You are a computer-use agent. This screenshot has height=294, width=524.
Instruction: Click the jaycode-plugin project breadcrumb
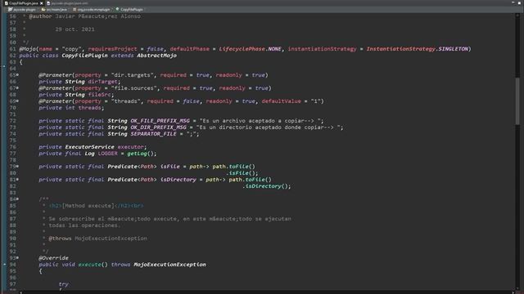click(x=25, y=9)
